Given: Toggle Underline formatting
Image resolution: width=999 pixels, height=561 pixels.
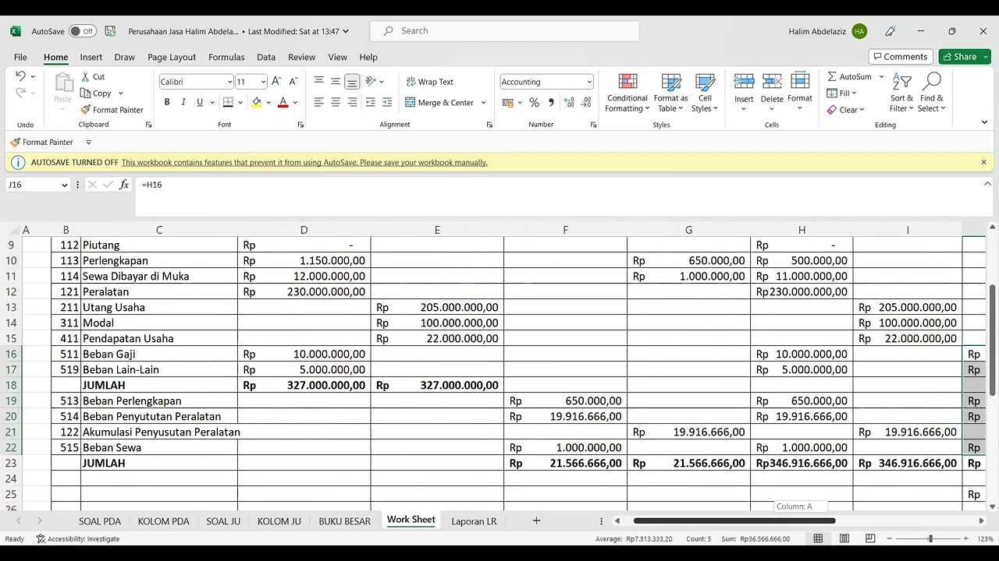Looking at the screenshot, I should pos(200,102).
